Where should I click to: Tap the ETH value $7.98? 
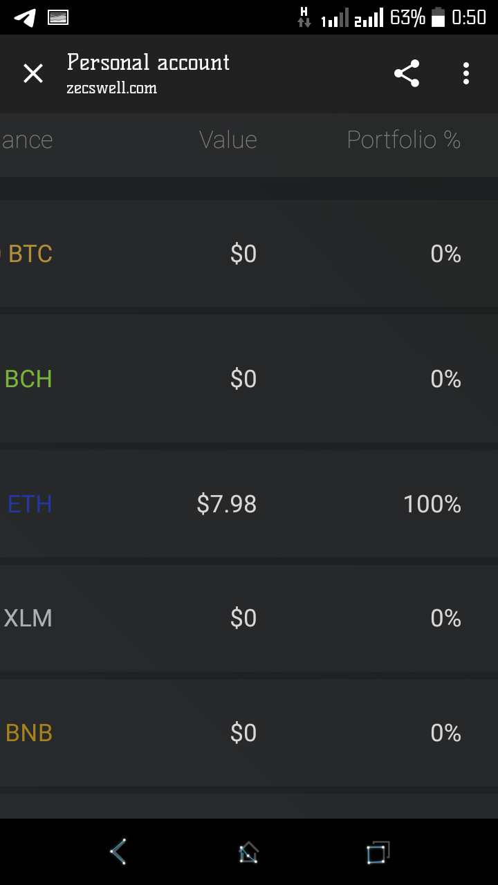227,504
